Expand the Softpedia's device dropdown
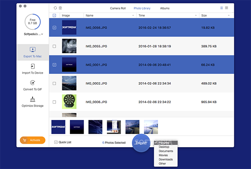 33,34
